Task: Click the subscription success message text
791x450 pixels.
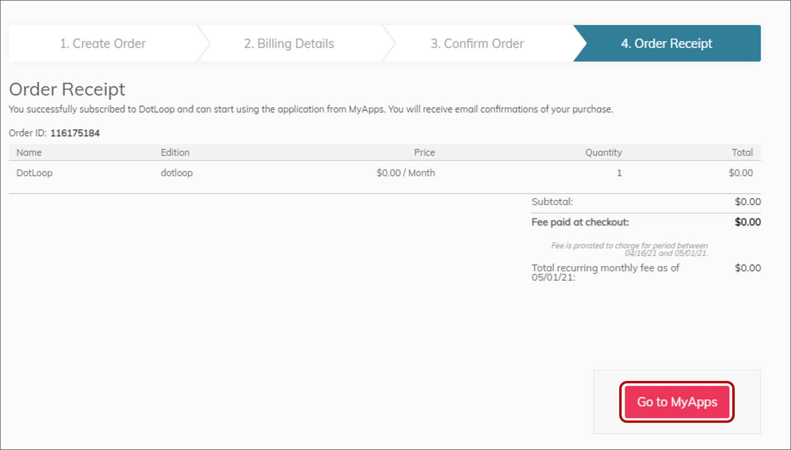Action: point(311,109)
